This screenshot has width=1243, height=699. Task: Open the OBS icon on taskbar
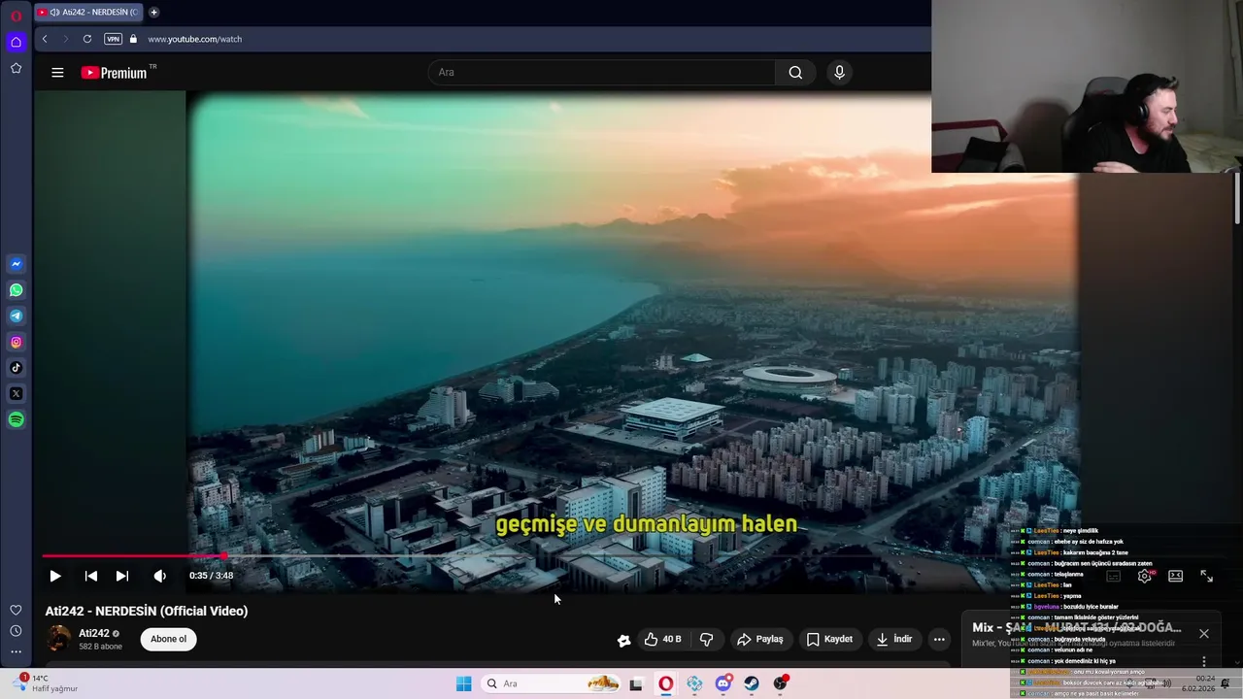pyautogui.click(x=781, y=683)
